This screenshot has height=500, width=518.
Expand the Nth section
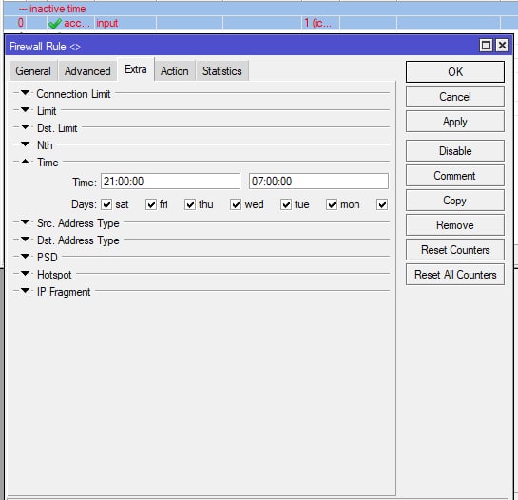[x=25, y=144]
